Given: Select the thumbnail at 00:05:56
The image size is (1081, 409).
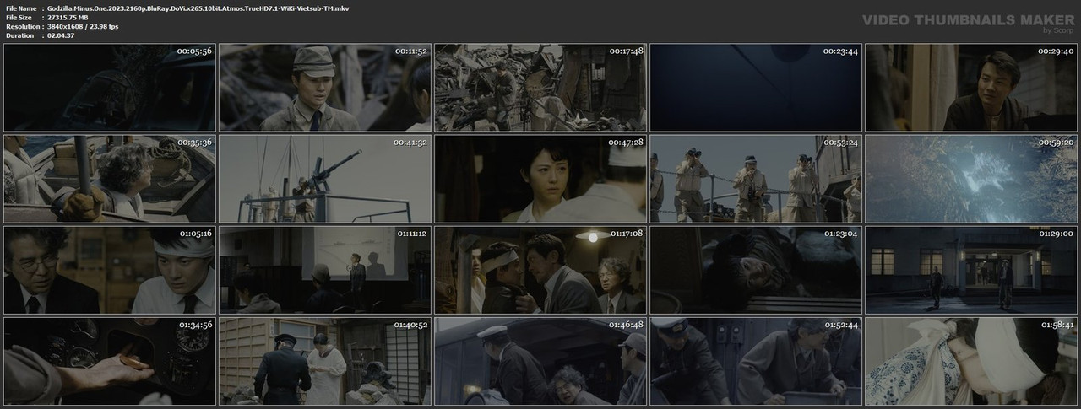Looking at the screenshot, I should (109, 88).
